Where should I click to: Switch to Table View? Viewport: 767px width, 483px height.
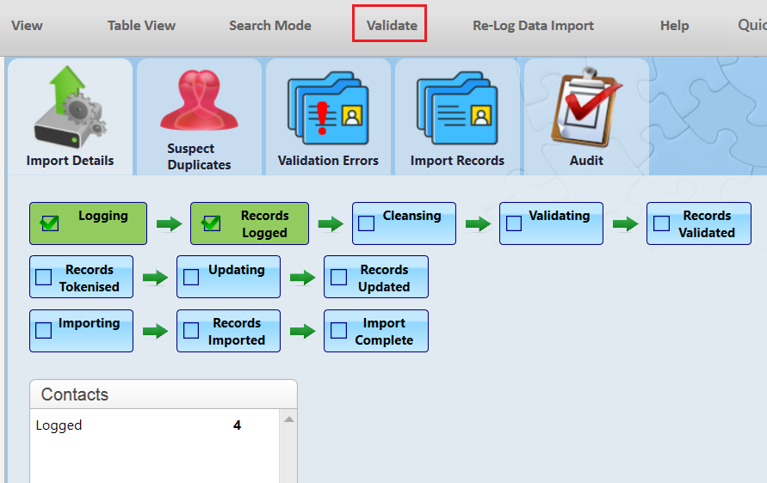141,26
